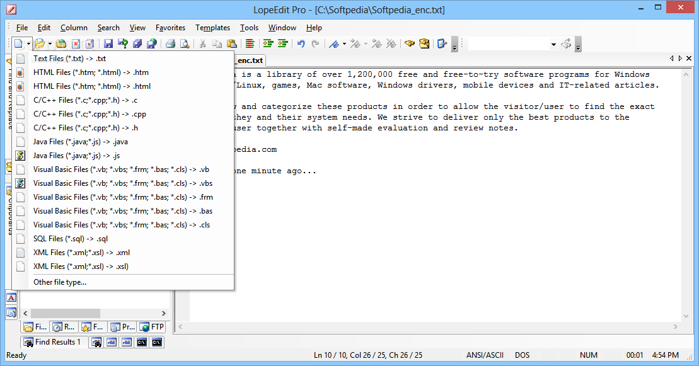Click the Save to FTP globe disk icon
This screenshot has width=699, height=366.
[x=151, y=43]
